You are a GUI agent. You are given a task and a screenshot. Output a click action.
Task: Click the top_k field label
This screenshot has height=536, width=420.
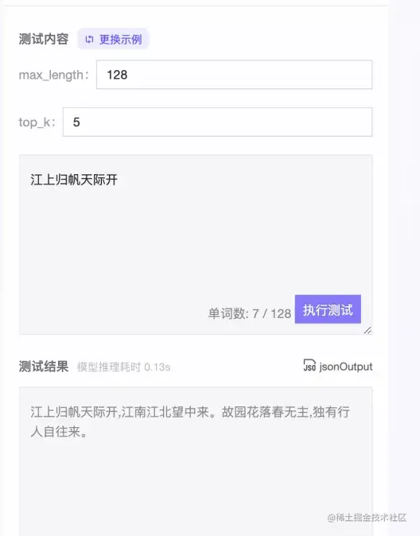(x=37, y=122)
